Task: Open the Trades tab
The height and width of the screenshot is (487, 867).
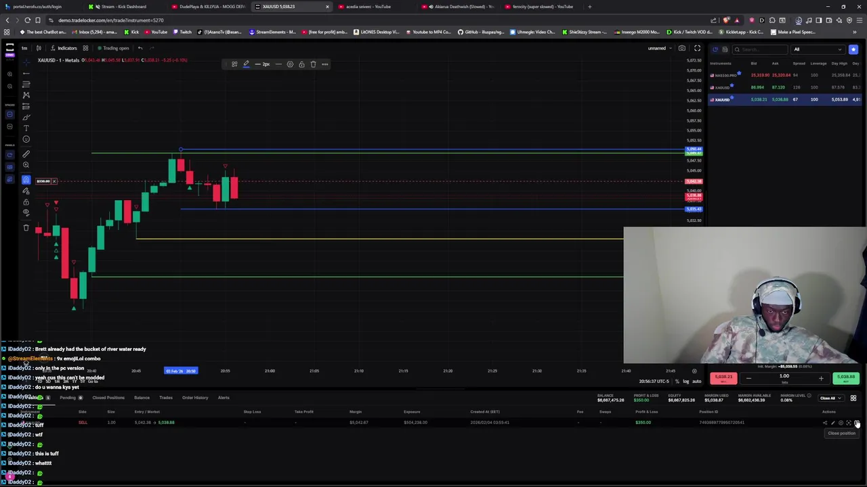Action: [166, 398]
